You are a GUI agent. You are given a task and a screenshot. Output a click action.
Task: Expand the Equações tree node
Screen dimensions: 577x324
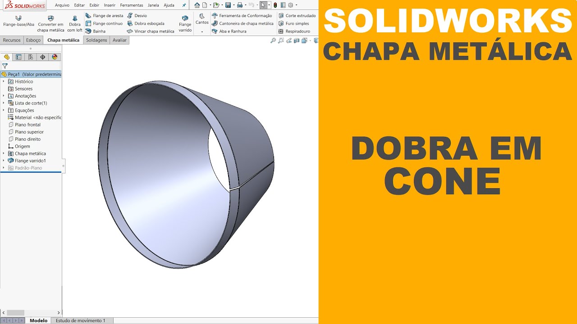[x=4, y=110]
